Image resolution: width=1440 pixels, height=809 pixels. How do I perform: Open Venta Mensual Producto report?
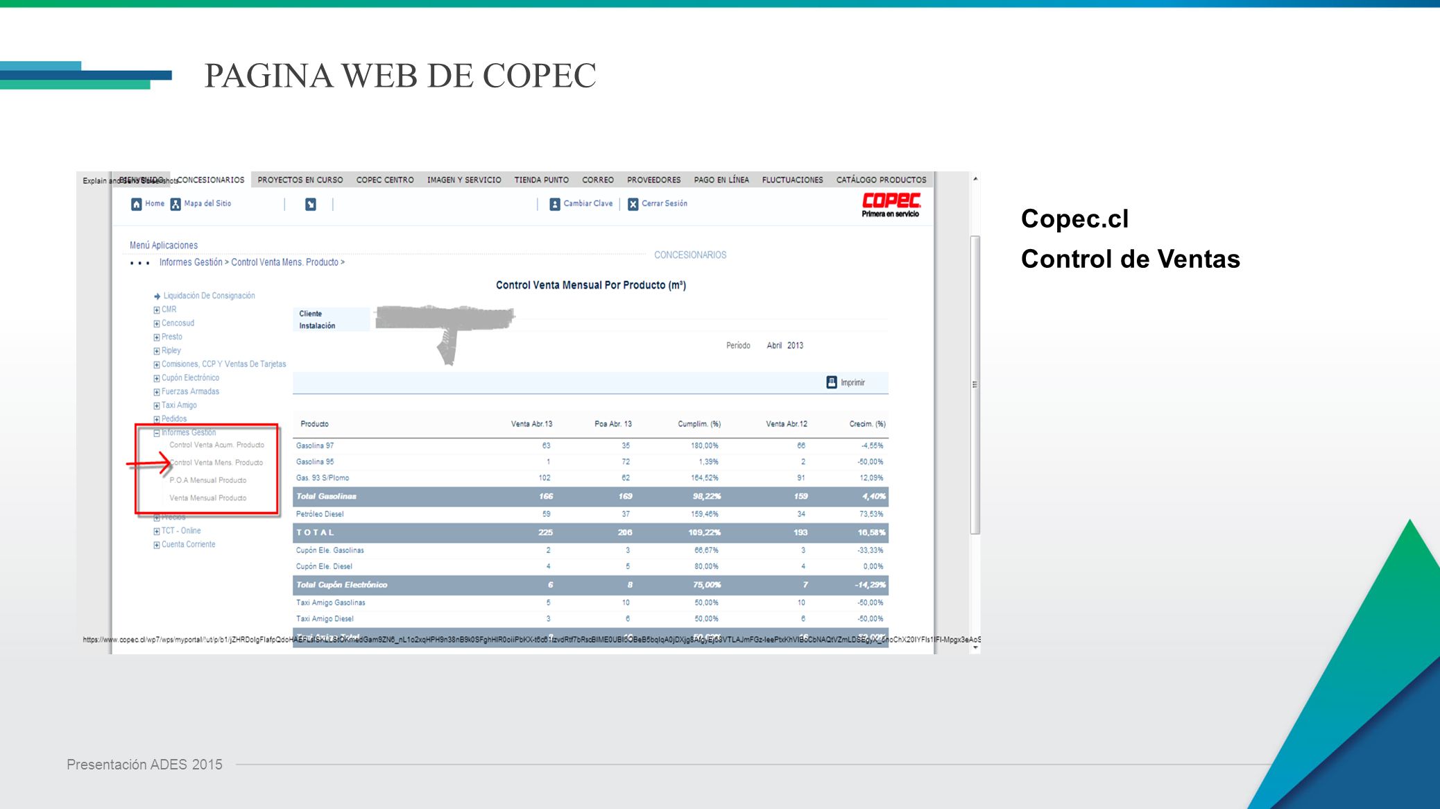tap(208, 498)
